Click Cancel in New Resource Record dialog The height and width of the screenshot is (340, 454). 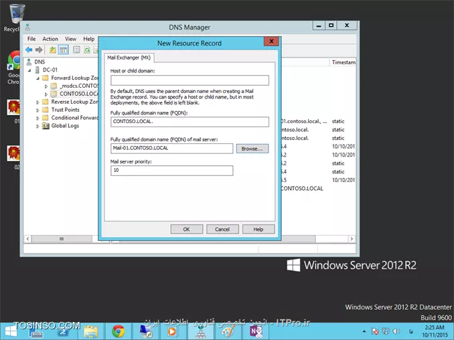(222, 229)
